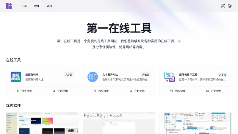This screenshot has width=238, height=134.
Task: Click the 开发类 tag badge
Action: point(145,74)
